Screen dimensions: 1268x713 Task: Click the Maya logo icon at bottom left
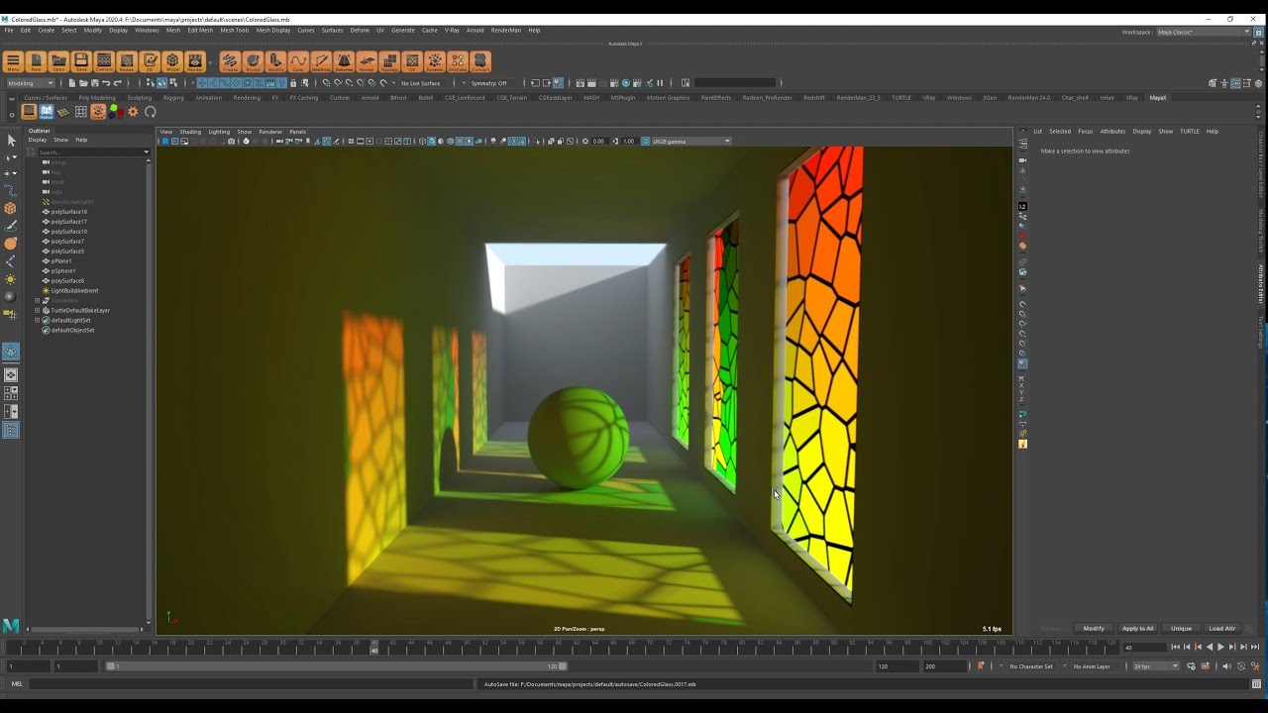click(11, 626)
